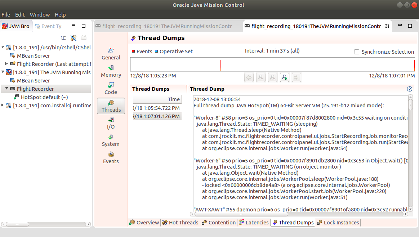This screenshot has width=419, height=237.
Task: Open the File menu
Action: 6,15
